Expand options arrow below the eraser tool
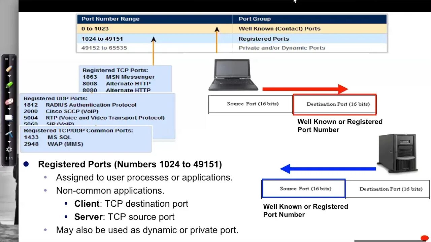The width and height of the screenshot is (431, 242). (x=9, y=109)
